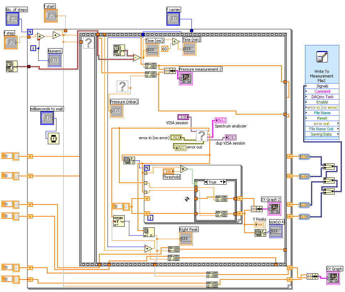Click the top Merge Signals node
This screenshot has height=292, width=345.
(x=329, y=166)
